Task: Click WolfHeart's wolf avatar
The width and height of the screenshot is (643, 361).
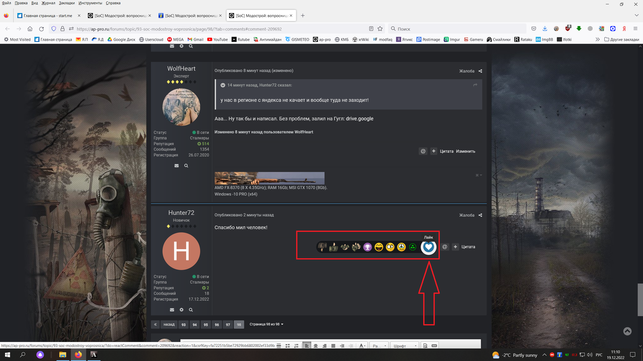Action: pos(181,107)
